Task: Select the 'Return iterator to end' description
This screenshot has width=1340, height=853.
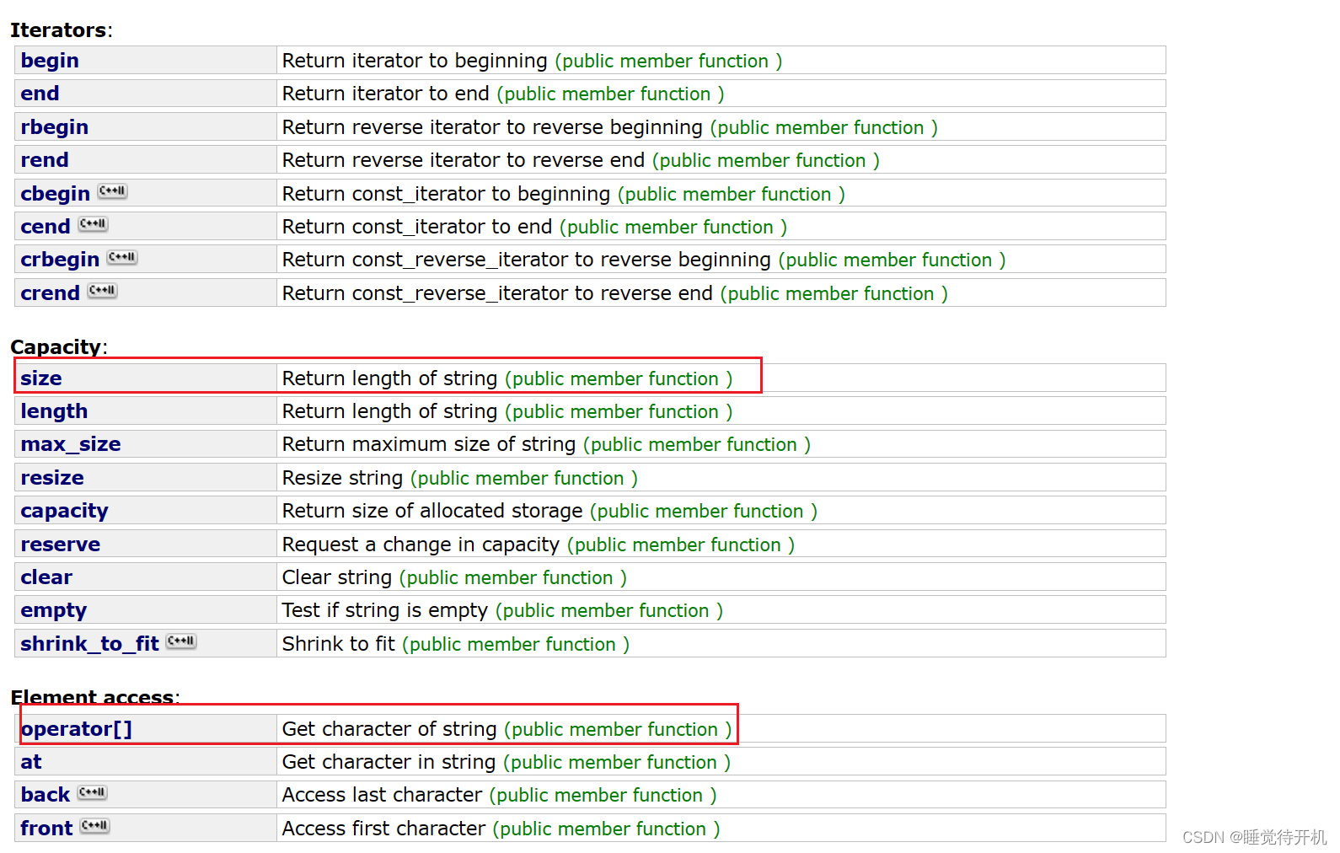Action: coord(385,94)
